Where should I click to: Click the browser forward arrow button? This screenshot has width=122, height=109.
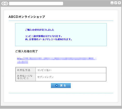point(6,4)
